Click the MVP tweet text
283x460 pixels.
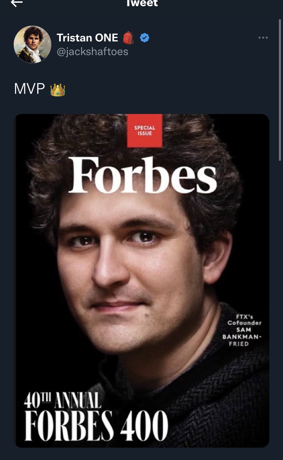29,89
